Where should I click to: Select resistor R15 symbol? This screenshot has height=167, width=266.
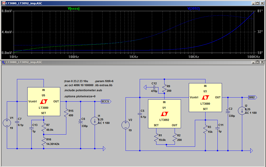[66, 113]
